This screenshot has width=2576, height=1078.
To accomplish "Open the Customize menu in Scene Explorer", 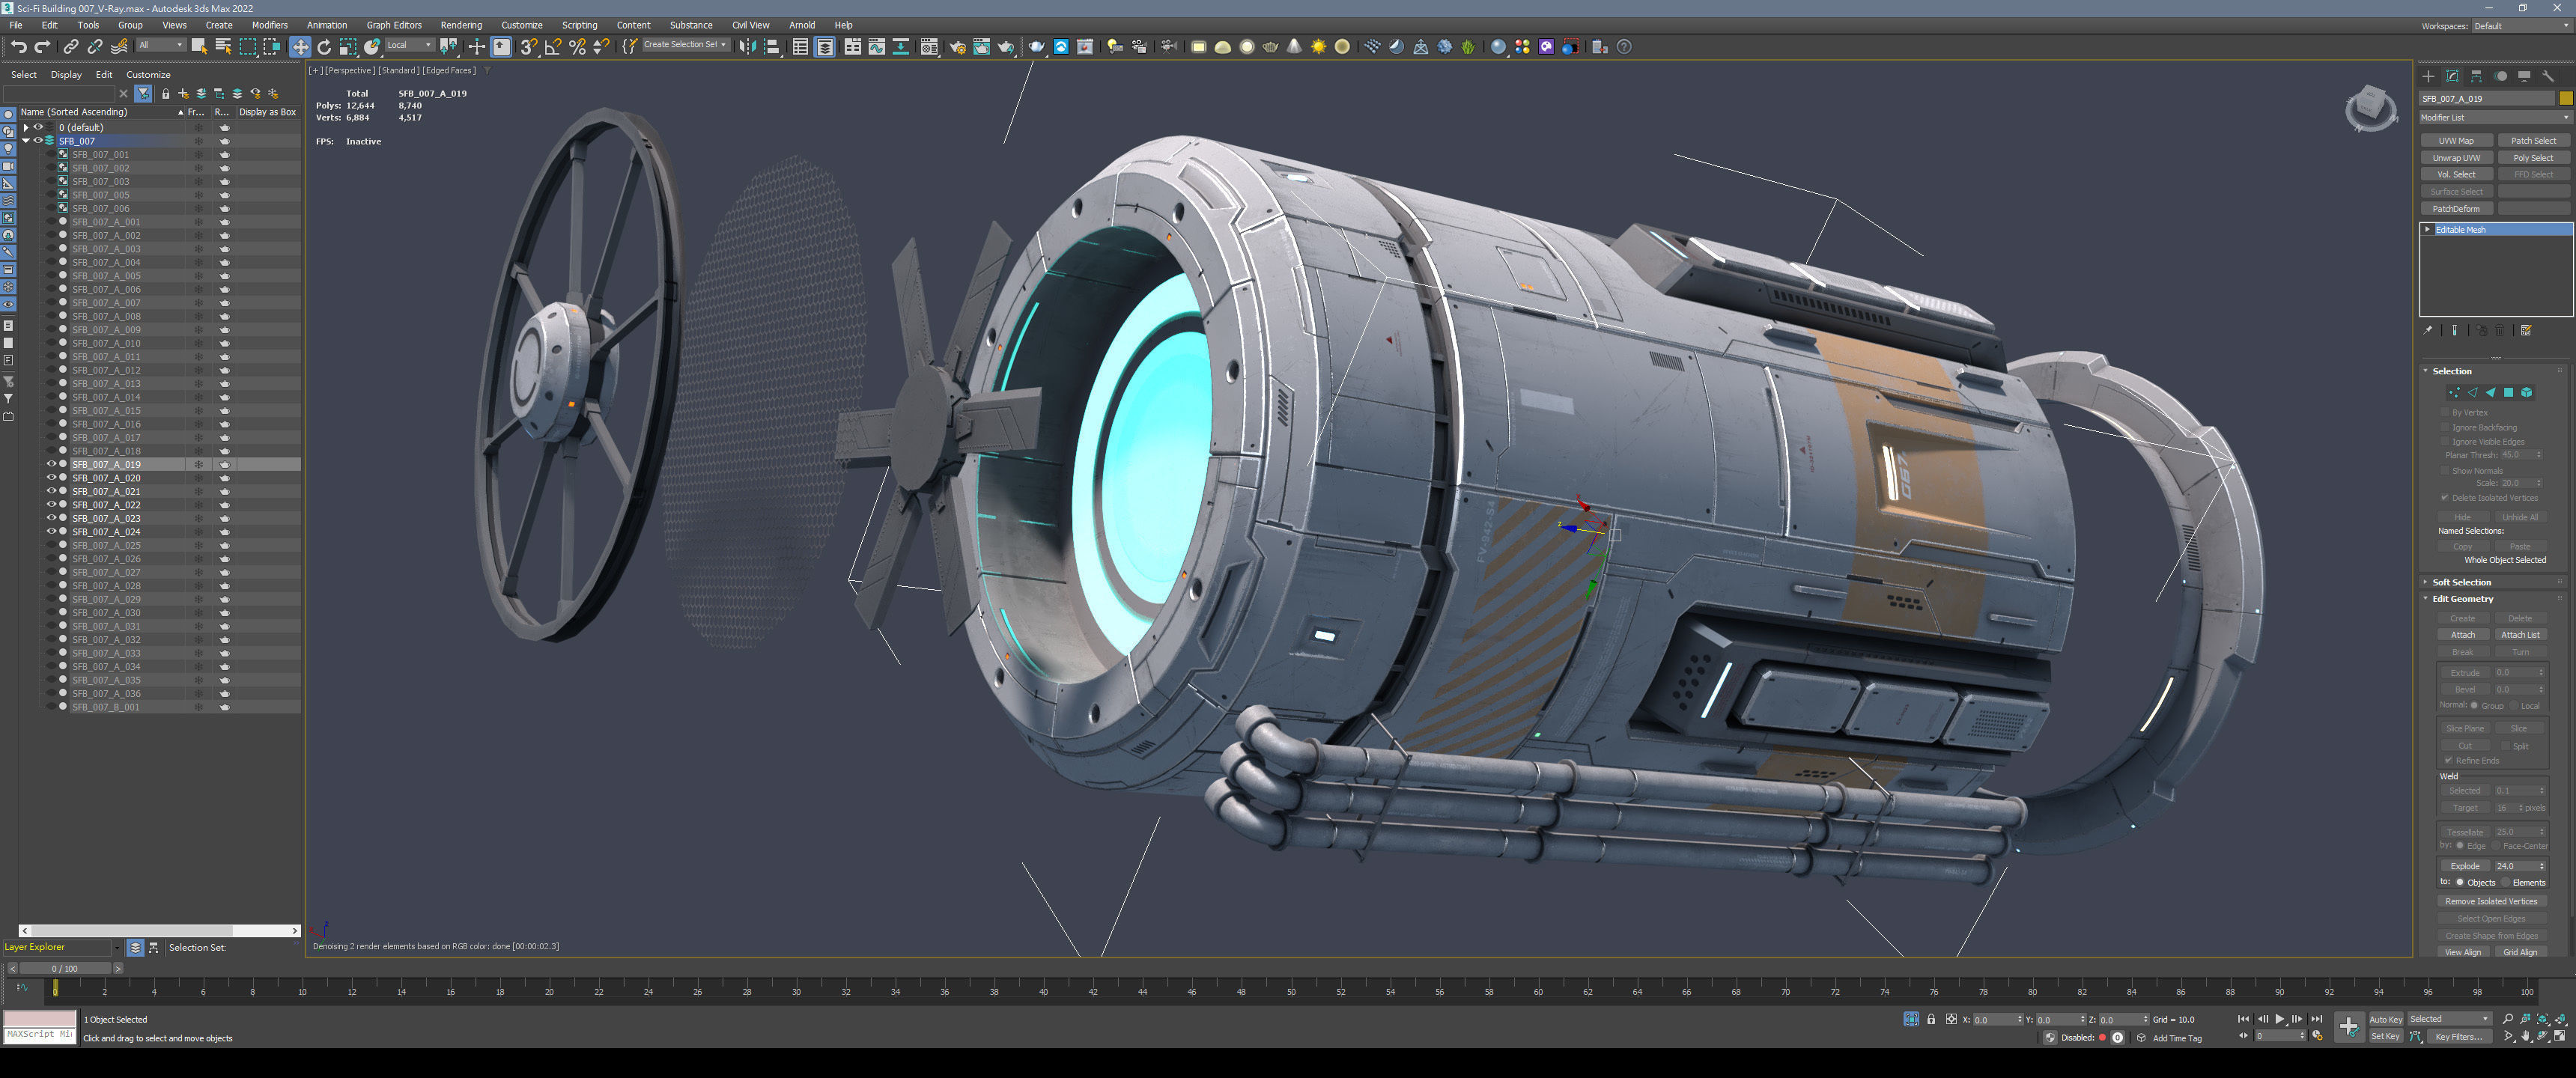I will 148,75.
